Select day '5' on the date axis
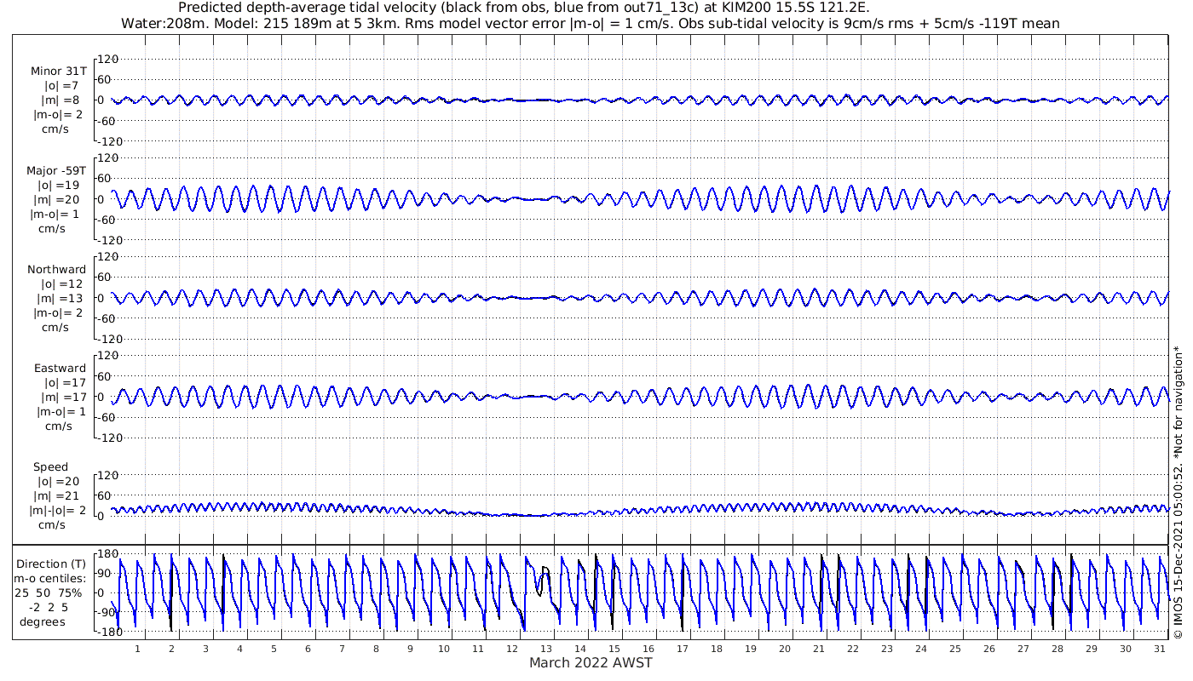 (x=274, y=649)
